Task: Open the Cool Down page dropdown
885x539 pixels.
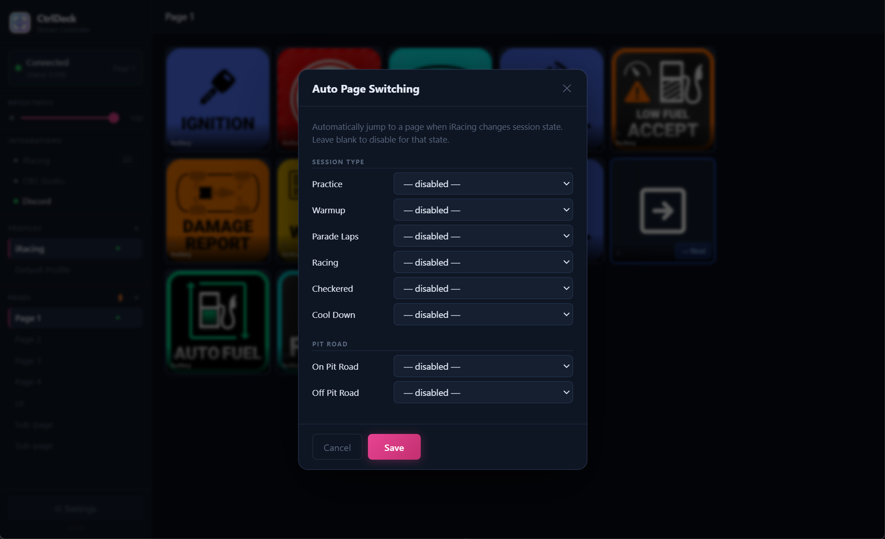Action: (x=483, y=314)
